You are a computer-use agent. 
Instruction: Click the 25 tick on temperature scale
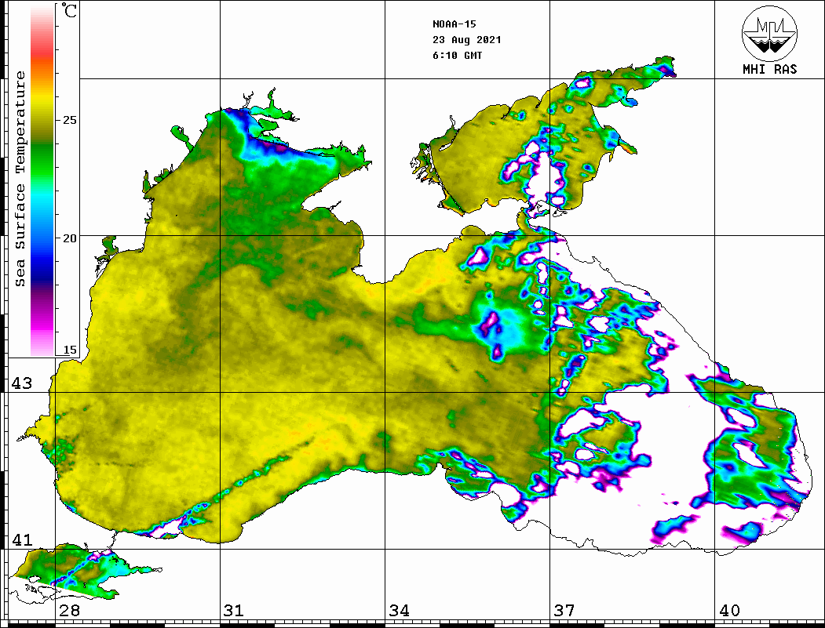(x=69, y=120)
